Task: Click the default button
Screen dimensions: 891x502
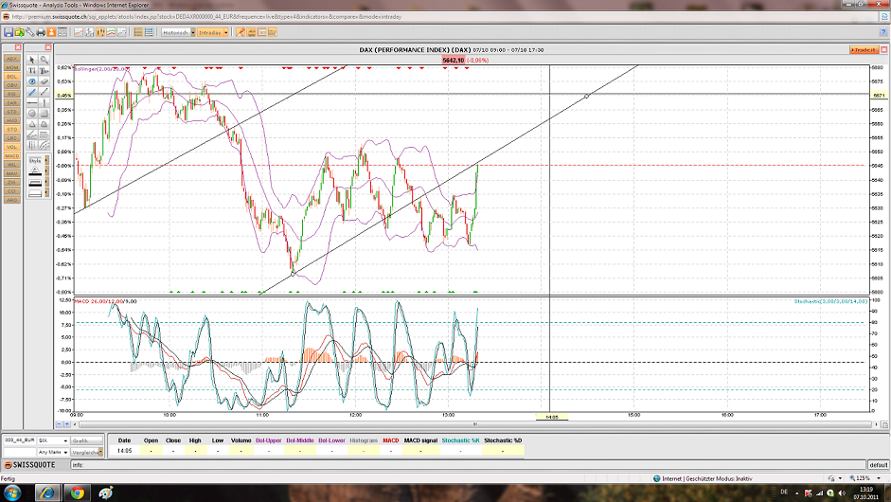Action: 878,465
